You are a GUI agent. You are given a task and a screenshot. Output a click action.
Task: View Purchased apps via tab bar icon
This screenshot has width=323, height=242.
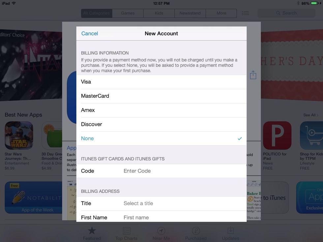click(x=196, y=232)
